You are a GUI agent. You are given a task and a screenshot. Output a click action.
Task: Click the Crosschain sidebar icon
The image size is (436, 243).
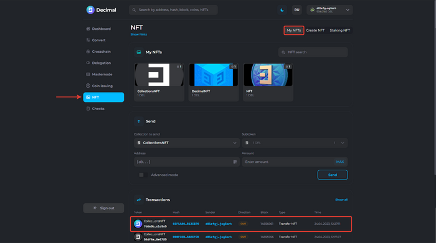coord(88,52)
